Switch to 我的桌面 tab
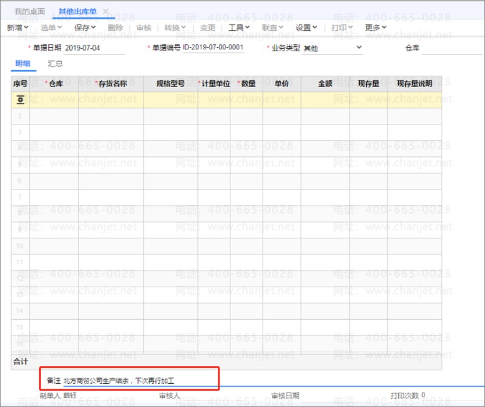Screen dimensions: 485x407 click(29, 12)
